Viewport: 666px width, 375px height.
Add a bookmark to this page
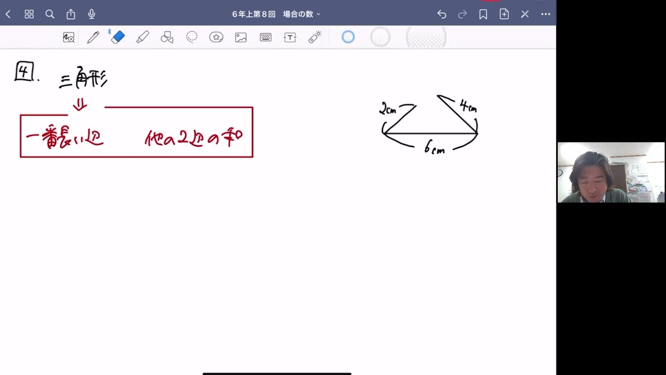pyautogui.click(x=483, y=14)
